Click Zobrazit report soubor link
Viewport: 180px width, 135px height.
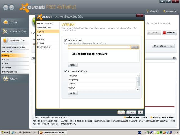pos(162,118)
